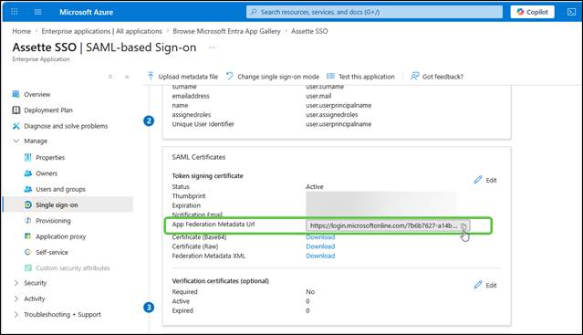Click the Unique User Identifier claim row
The width and height of the screenshot is (583, 335).
[271, 124]
